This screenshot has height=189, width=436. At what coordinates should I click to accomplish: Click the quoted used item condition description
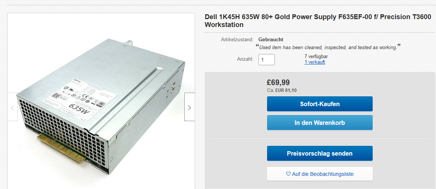(328, 47)
